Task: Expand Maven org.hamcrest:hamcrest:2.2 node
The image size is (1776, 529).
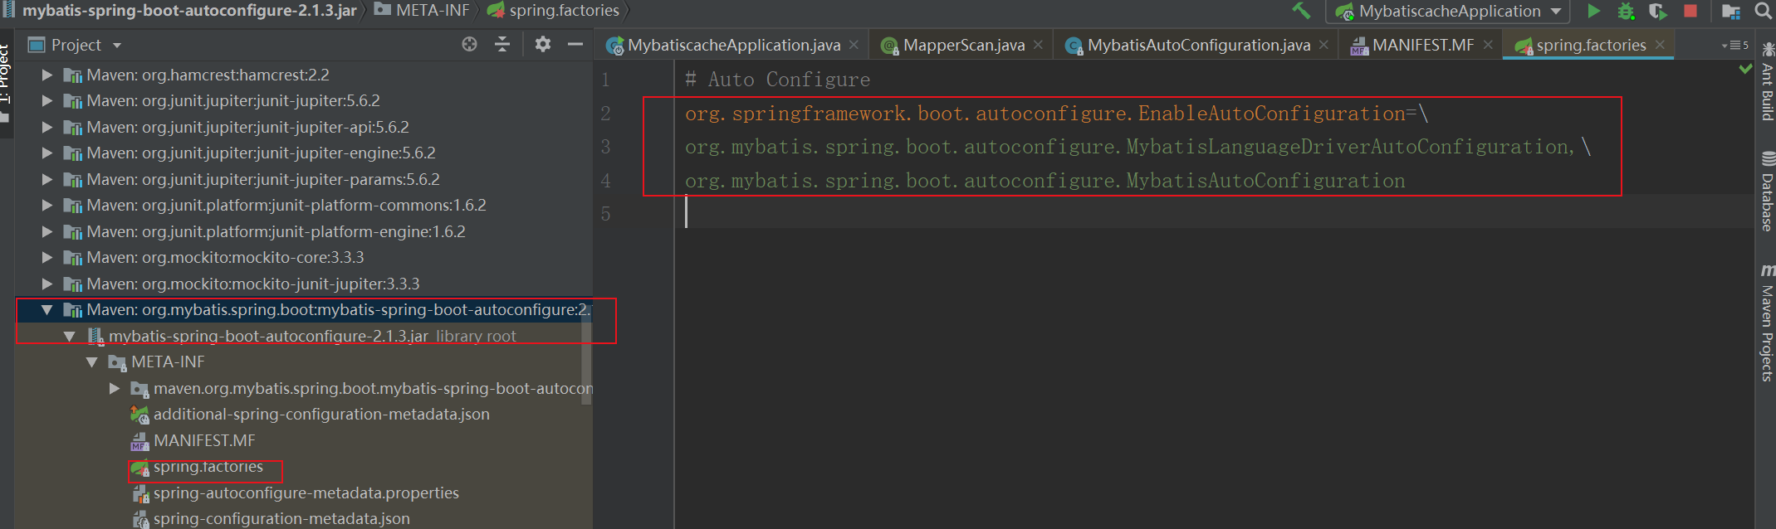Action: (47, 75)
